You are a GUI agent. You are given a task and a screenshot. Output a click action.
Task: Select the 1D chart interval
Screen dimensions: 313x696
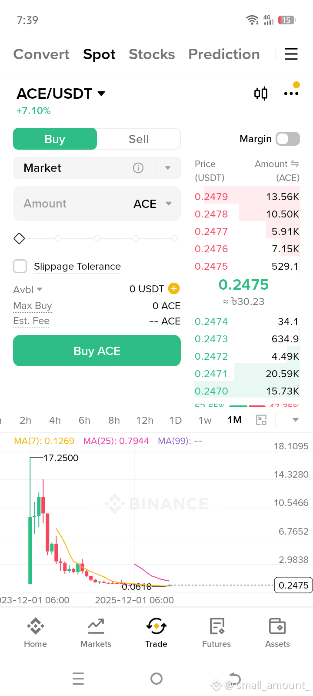point(175,420)
